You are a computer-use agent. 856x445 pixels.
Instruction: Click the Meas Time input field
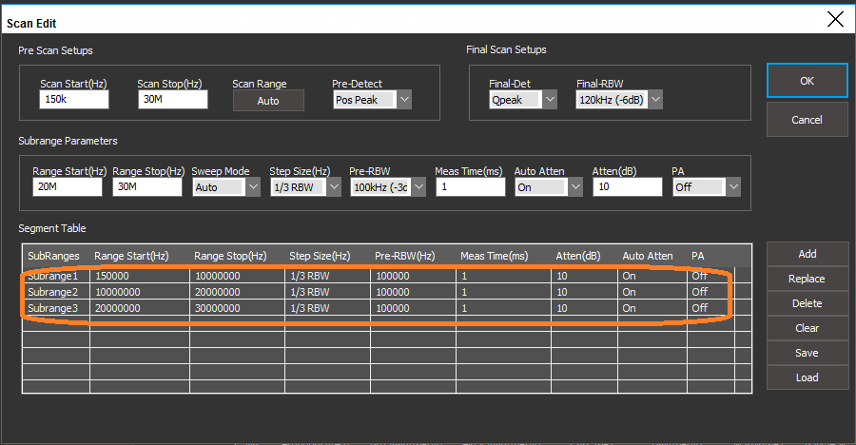tap(470, 187)
